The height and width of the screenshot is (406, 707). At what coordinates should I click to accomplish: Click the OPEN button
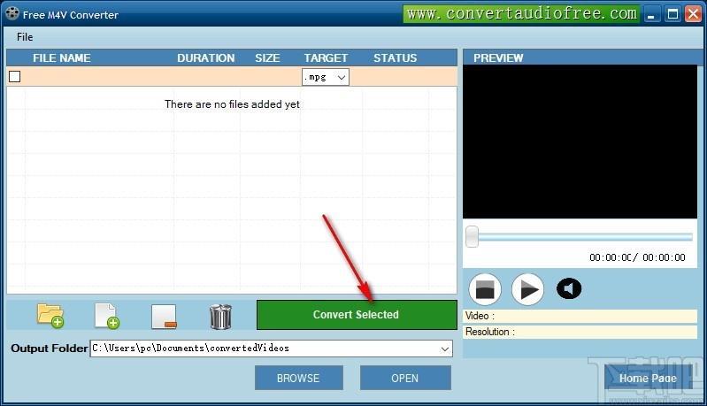click(405, 378)
